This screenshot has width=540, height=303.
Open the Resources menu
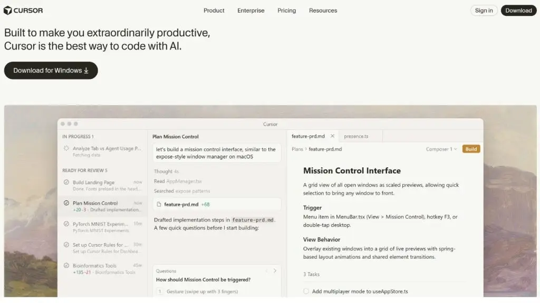tap(323, 11)
